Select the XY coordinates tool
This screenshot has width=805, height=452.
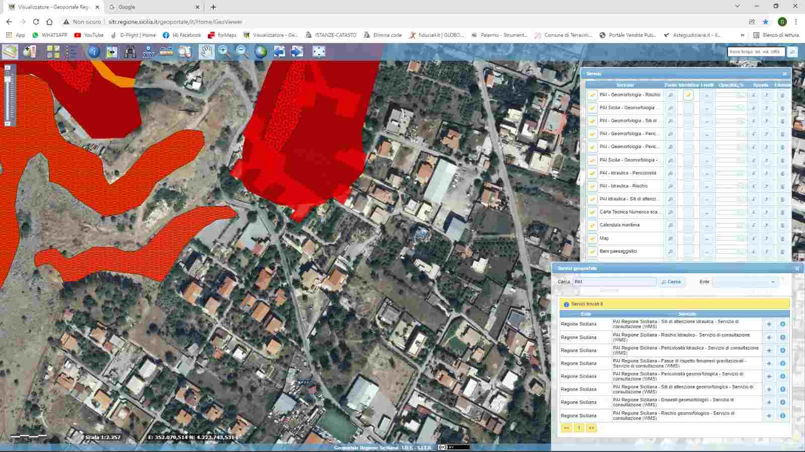coord(148,52)
